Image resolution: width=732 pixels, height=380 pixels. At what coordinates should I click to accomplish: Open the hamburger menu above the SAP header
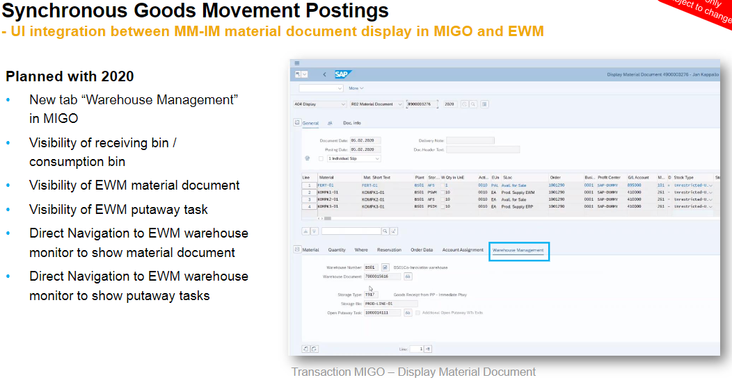click(297, 63)
